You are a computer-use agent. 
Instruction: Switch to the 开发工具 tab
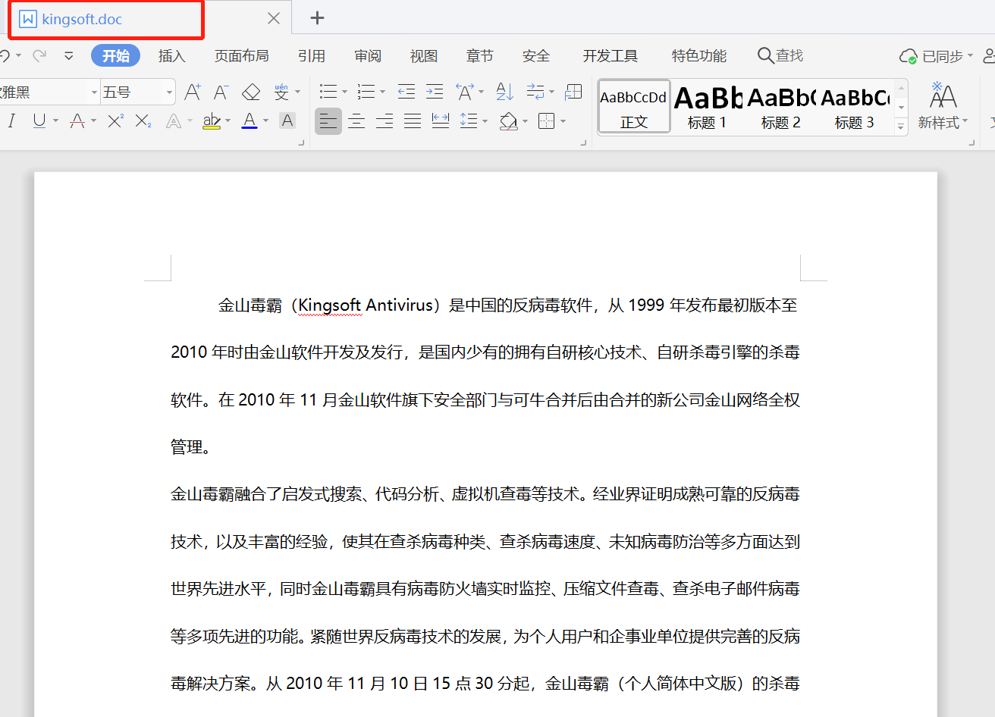coord(610,56)
